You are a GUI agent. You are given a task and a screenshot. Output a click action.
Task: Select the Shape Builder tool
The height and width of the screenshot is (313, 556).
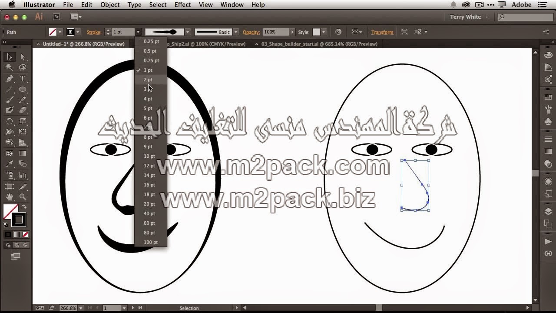tap(10, 143)
